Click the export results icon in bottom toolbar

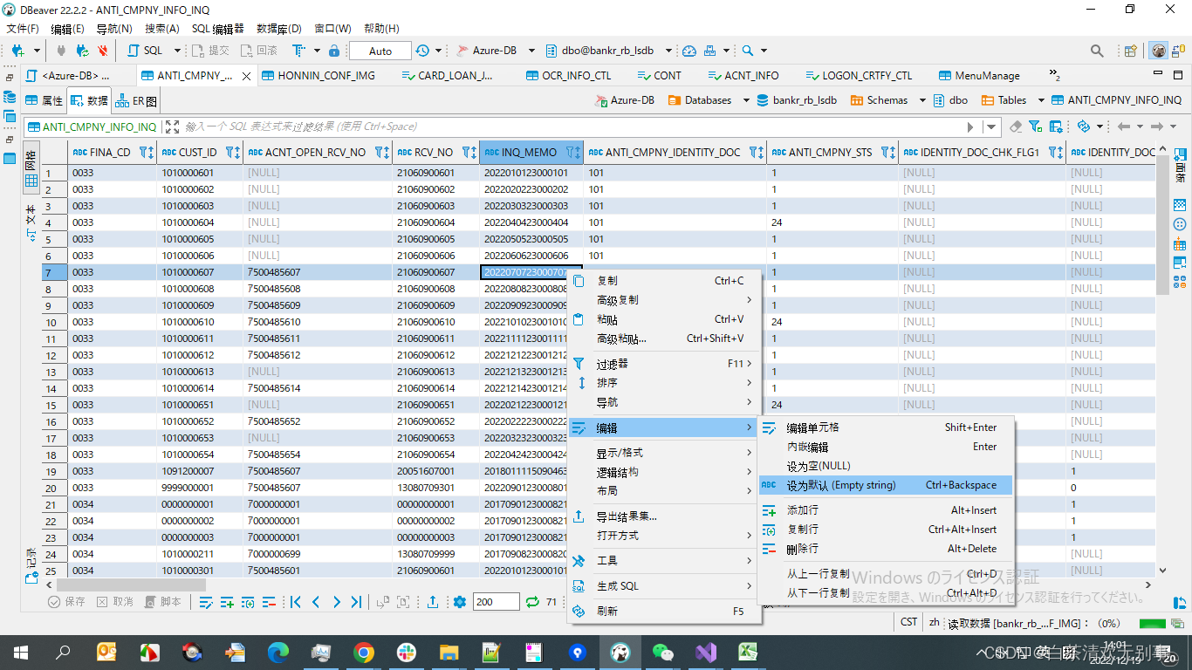pyautogui.click(x=433, y=602)
